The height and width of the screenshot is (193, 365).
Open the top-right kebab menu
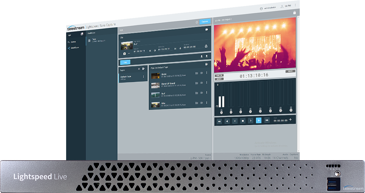(295, 5)
